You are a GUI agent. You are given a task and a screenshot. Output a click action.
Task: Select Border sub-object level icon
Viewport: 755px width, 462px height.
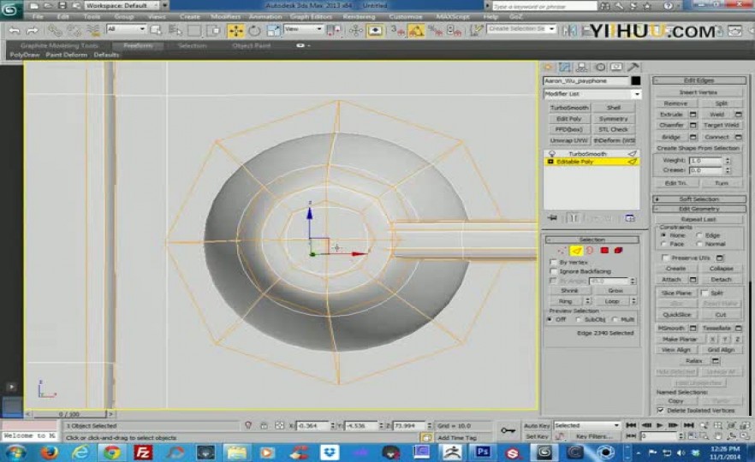coord(590,250)
